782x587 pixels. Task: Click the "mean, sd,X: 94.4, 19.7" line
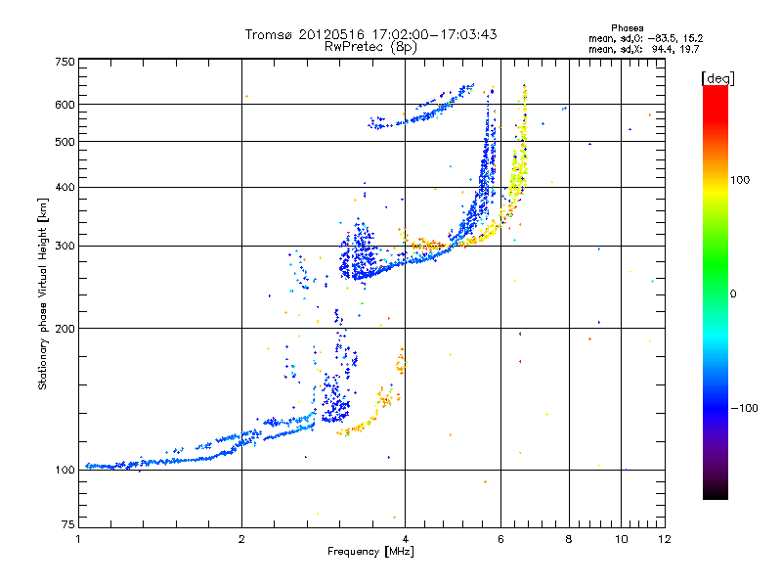[644, 49]
